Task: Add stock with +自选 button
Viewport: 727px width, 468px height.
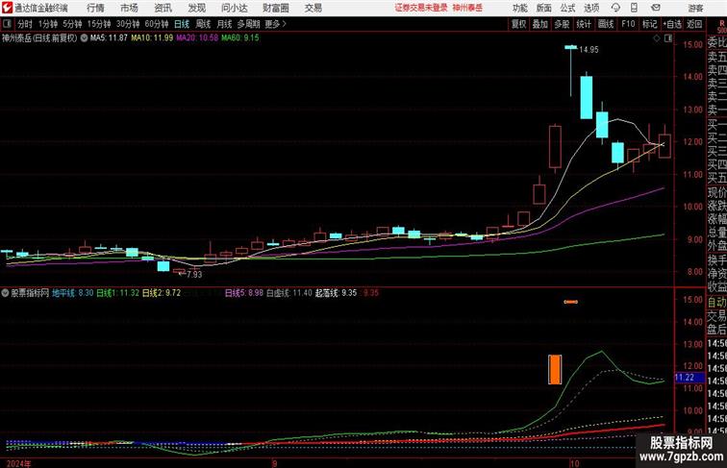Action: point(672,24)
